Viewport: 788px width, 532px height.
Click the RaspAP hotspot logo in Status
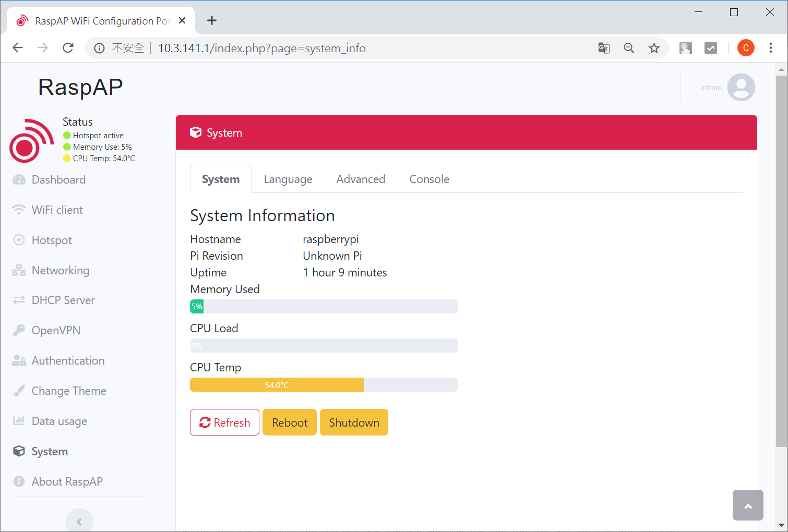[31, 140]
